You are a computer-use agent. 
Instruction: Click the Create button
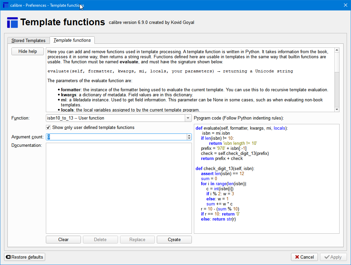coord(174,239)
